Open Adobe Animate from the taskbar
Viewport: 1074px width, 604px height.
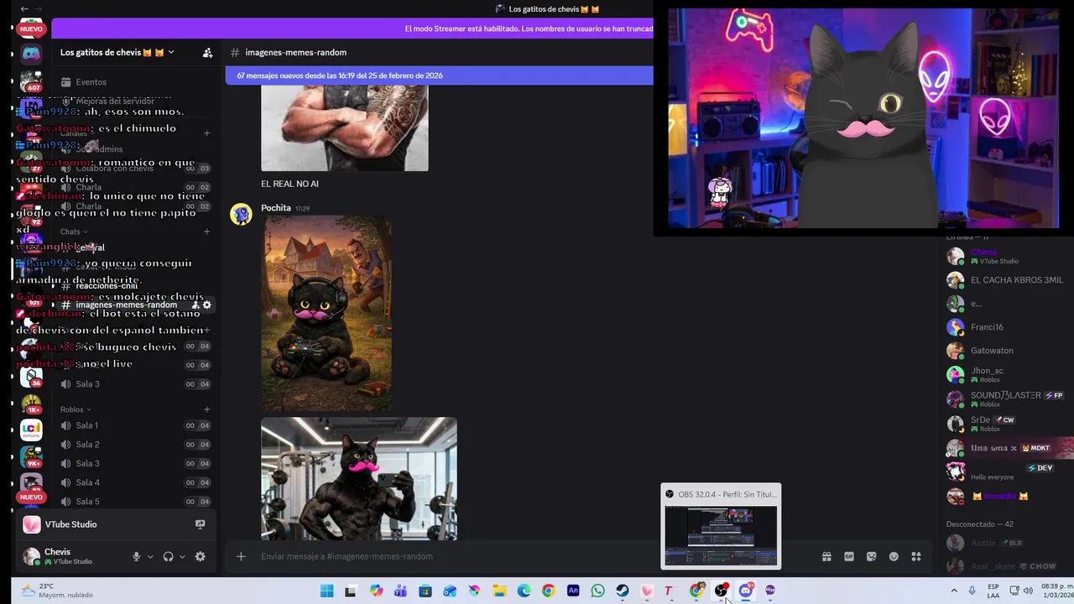573,591
